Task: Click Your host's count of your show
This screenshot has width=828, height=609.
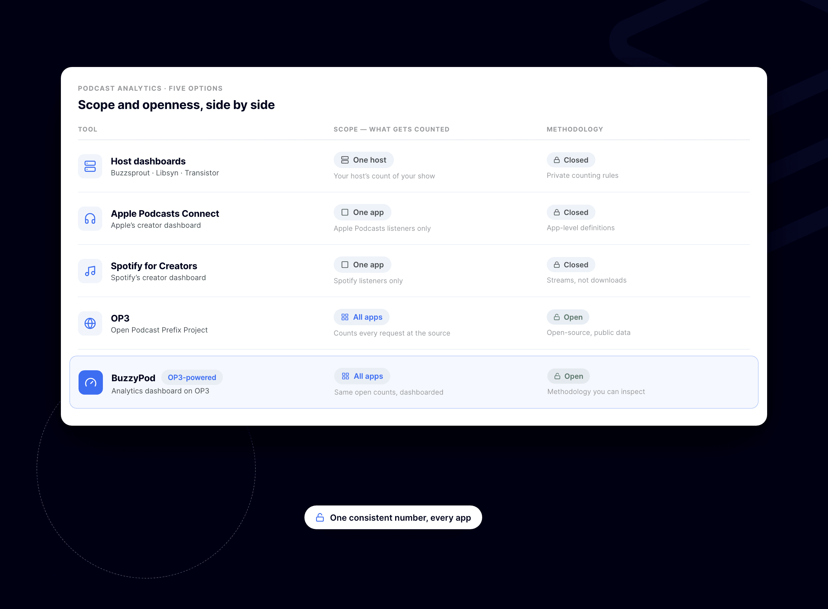Action: (384, 176)
